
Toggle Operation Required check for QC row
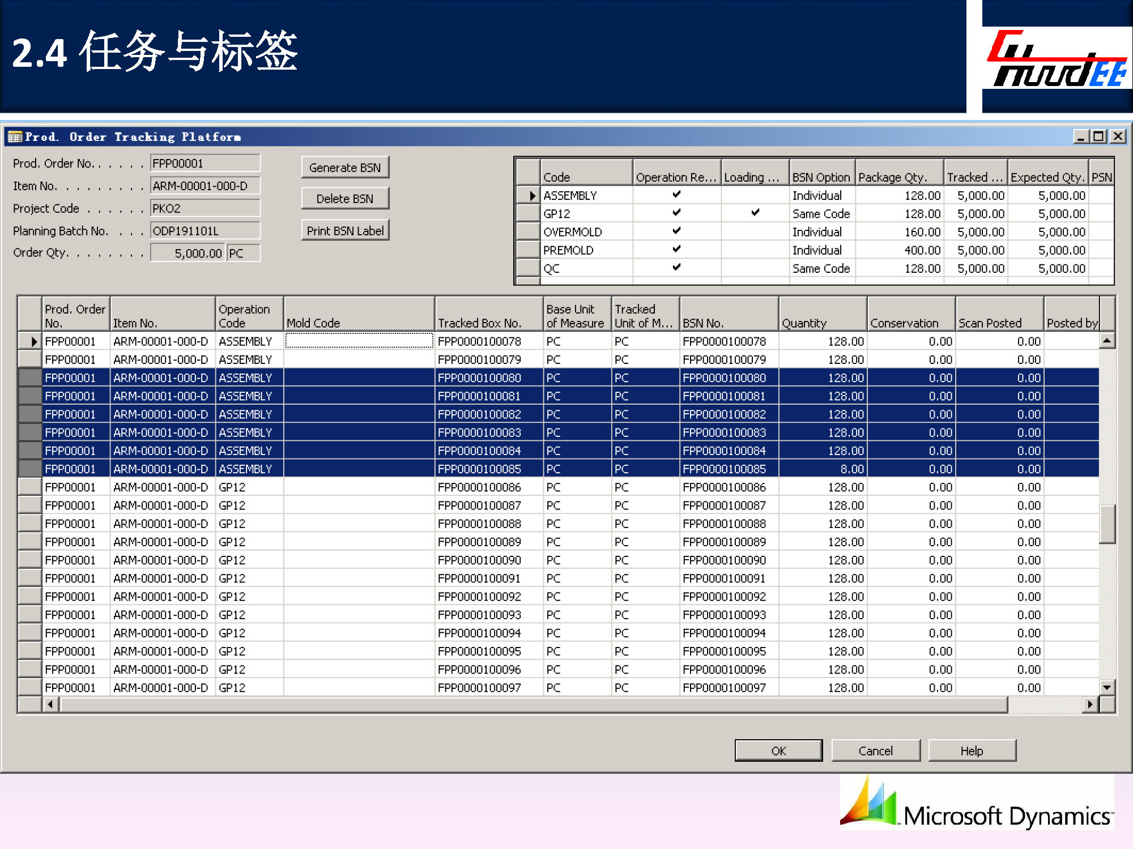(x=676, y=267)
